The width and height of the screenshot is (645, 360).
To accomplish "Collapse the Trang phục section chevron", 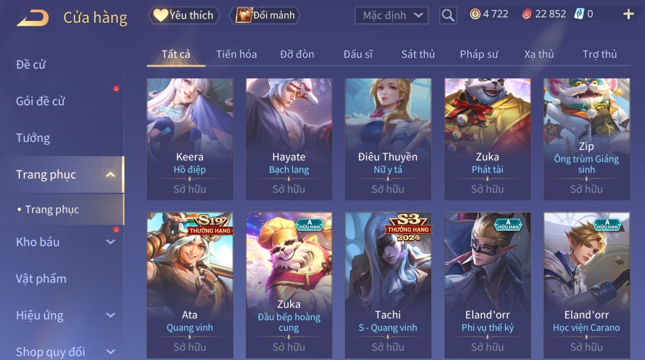I will (x=110, y=175).
